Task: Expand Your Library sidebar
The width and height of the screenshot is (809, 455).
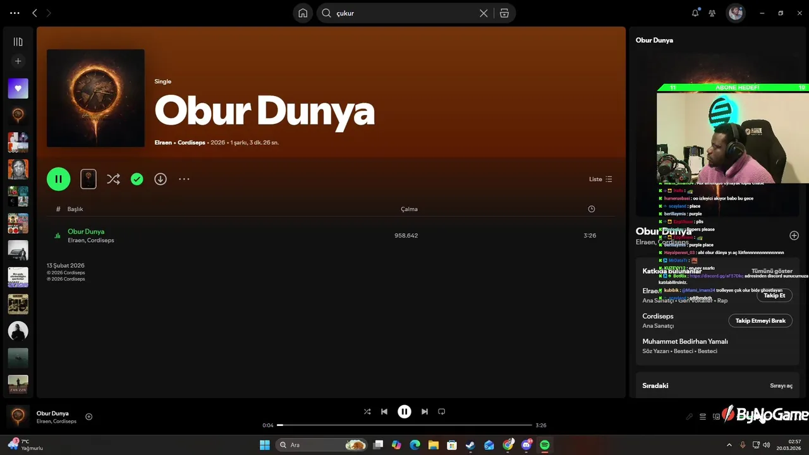Action: coord(18,42)
